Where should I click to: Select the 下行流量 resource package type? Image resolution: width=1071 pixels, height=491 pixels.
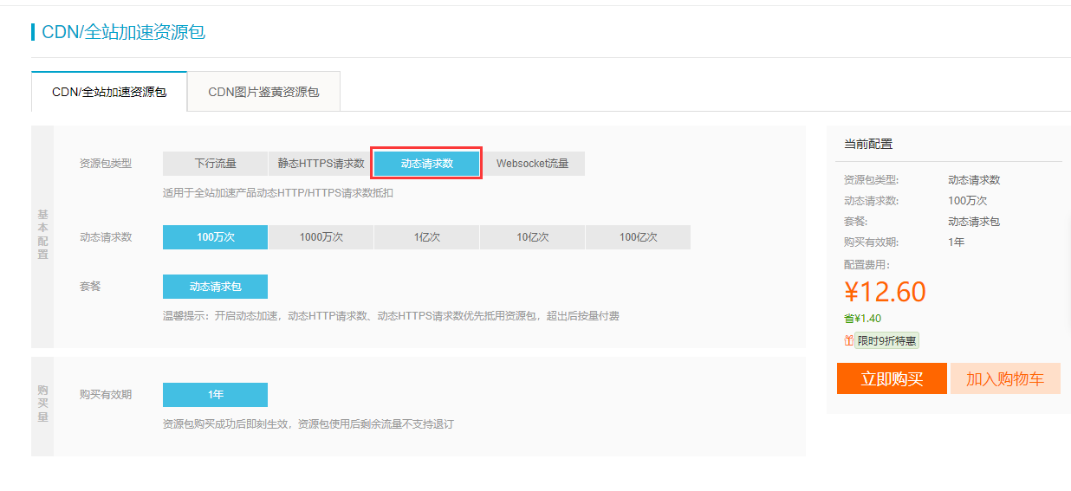(x=215, y=164)
